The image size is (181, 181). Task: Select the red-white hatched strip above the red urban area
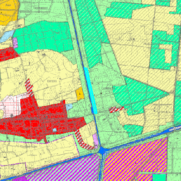[29, 87]
